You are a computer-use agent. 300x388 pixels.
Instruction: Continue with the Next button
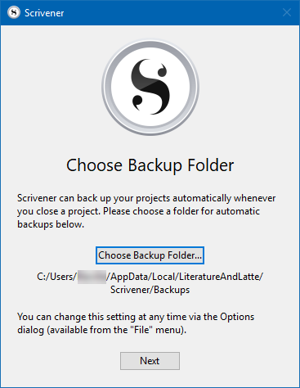(x=150, y=361)
